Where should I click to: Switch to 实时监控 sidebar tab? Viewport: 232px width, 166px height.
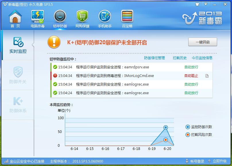[18, 45]
